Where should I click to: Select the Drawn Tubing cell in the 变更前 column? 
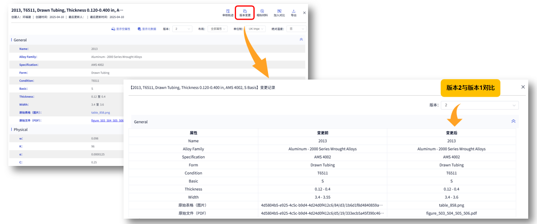(x=322, y=165)
